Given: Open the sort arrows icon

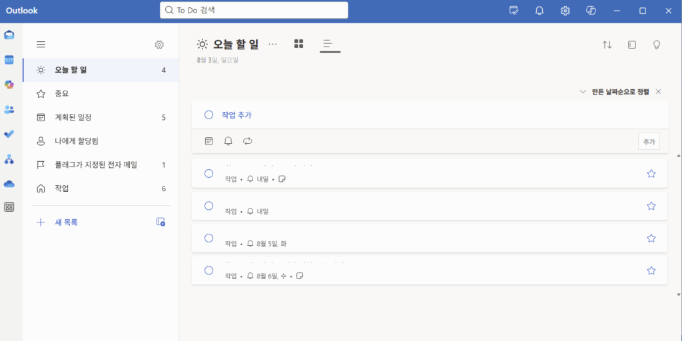Looking at the screenshot, I should 607,45.
